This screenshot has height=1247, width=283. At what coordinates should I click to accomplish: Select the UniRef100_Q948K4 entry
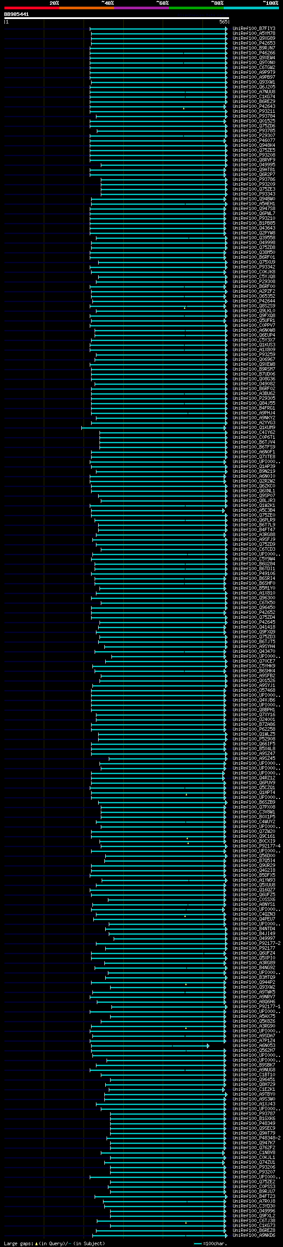[254, 145]
